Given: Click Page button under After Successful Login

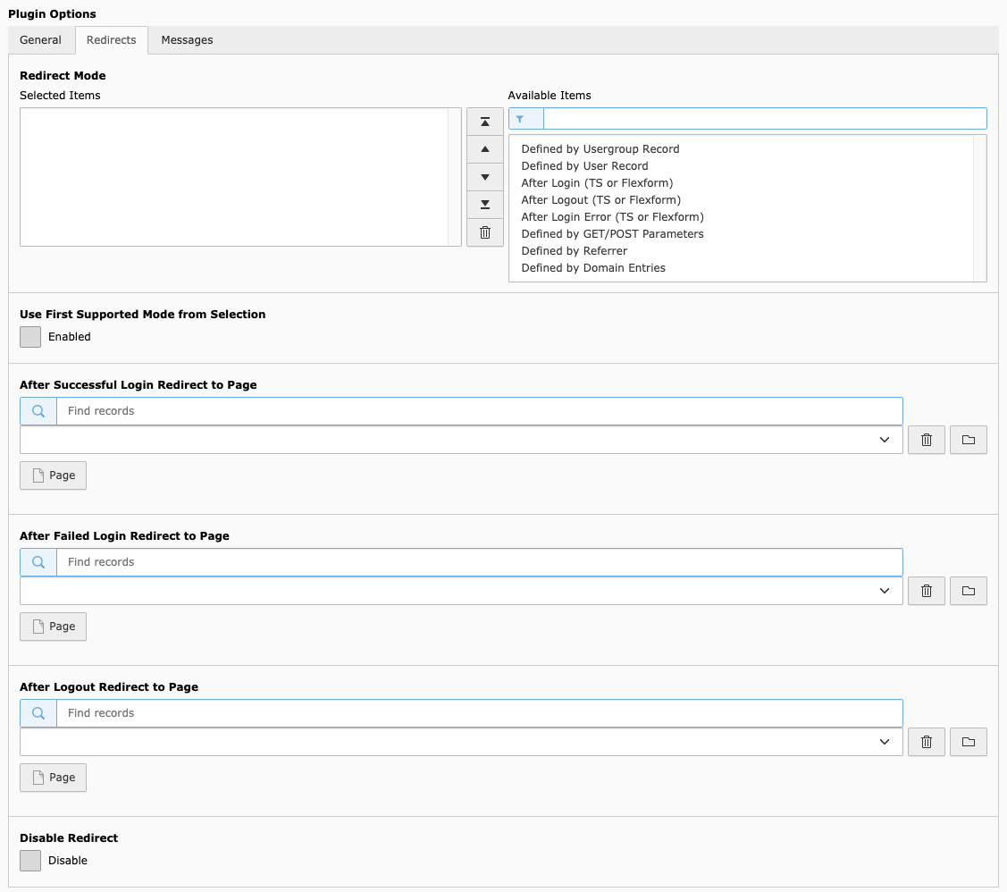Looking at the screenshot, I should click(x=52, y=475).
